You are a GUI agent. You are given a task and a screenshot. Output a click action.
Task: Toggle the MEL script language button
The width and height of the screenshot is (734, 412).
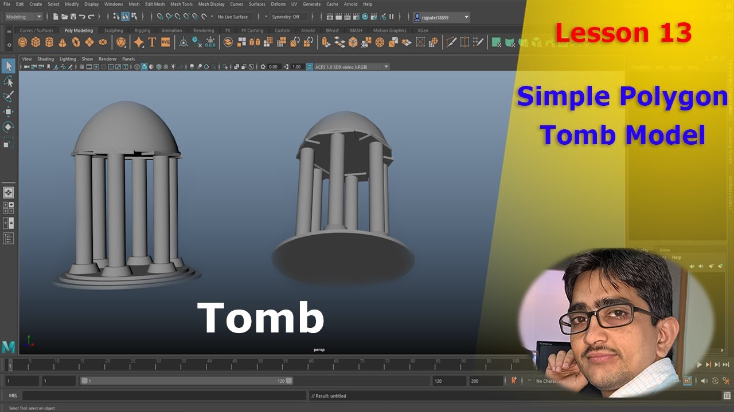tap(13, 395)
